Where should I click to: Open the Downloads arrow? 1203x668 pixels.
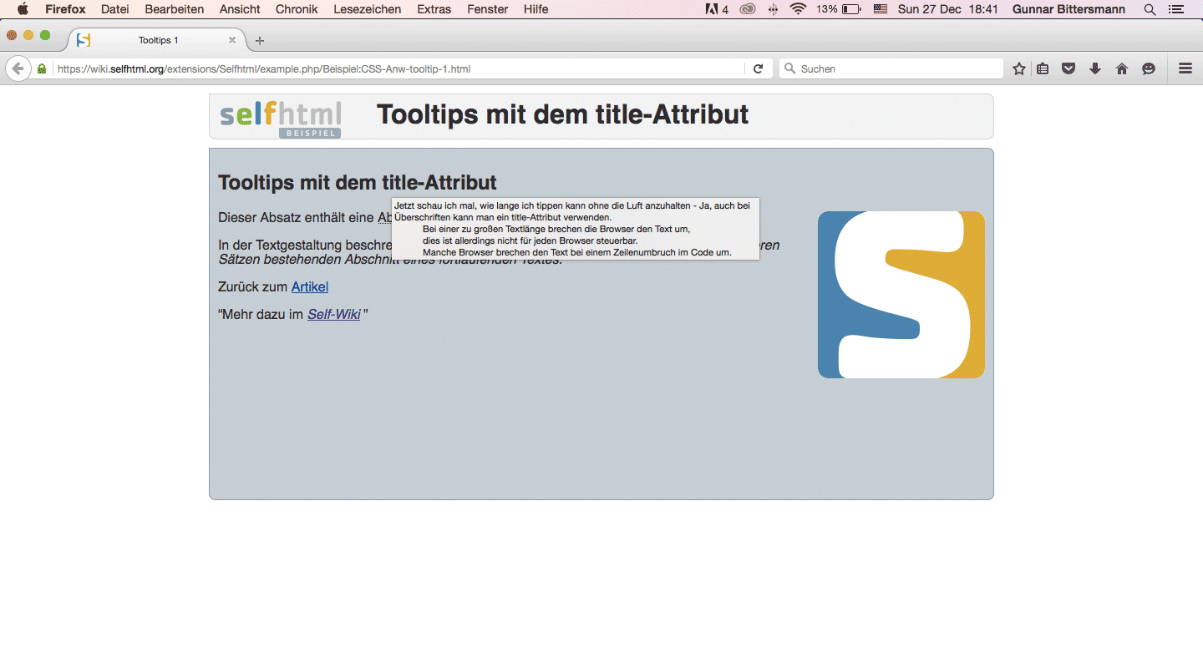(1095, 68)
